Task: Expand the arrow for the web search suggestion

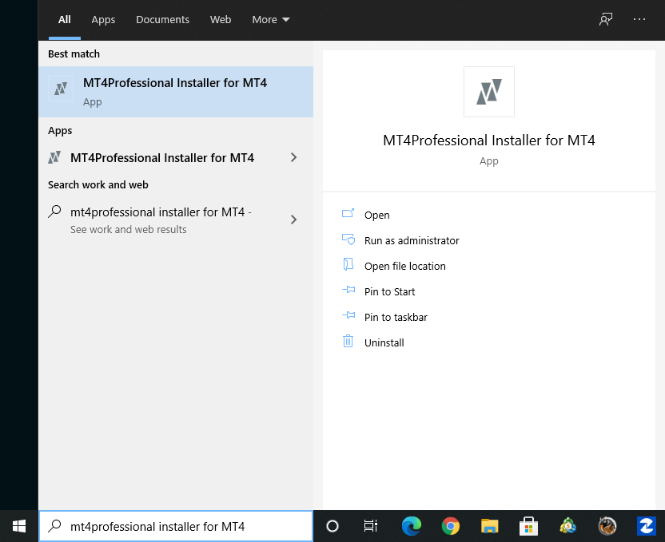Action: pyautogui.click(x=293, y=220)
